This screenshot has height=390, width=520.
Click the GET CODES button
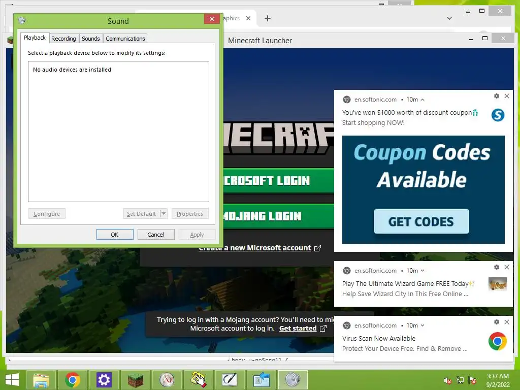(421, 221)
